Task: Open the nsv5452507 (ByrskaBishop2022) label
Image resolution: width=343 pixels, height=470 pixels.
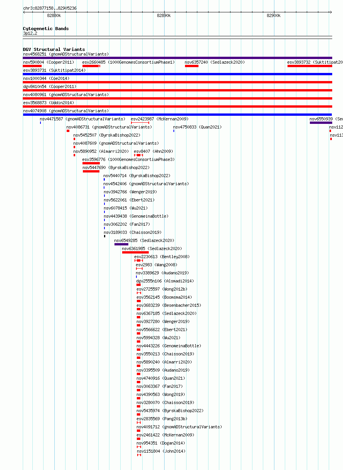Action: point(107,135)
